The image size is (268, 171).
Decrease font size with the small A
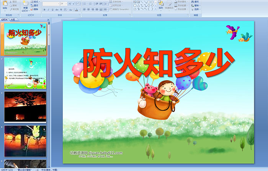[74, 4]
